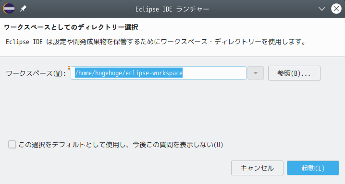Close the Eclipse IDE launcher dialog
Screen dimensions: 345x184
point(336,9)
